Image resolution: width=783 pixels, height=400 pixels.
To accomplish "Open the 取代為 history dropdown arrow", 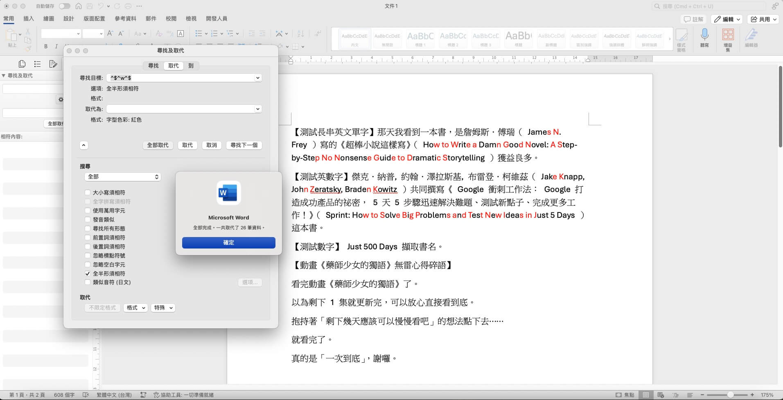I will [x=257, y=109].
